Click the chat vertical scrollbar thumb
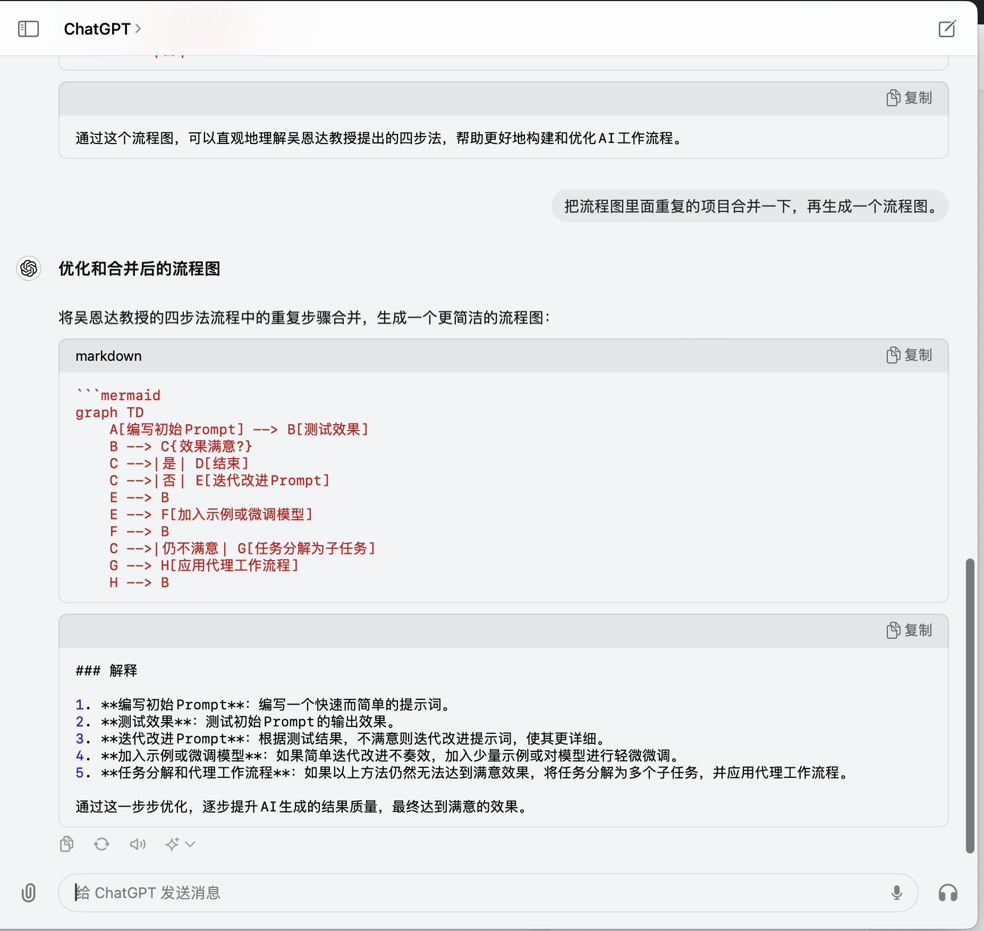This screenshot has width=984, height=931. (970, 706)
